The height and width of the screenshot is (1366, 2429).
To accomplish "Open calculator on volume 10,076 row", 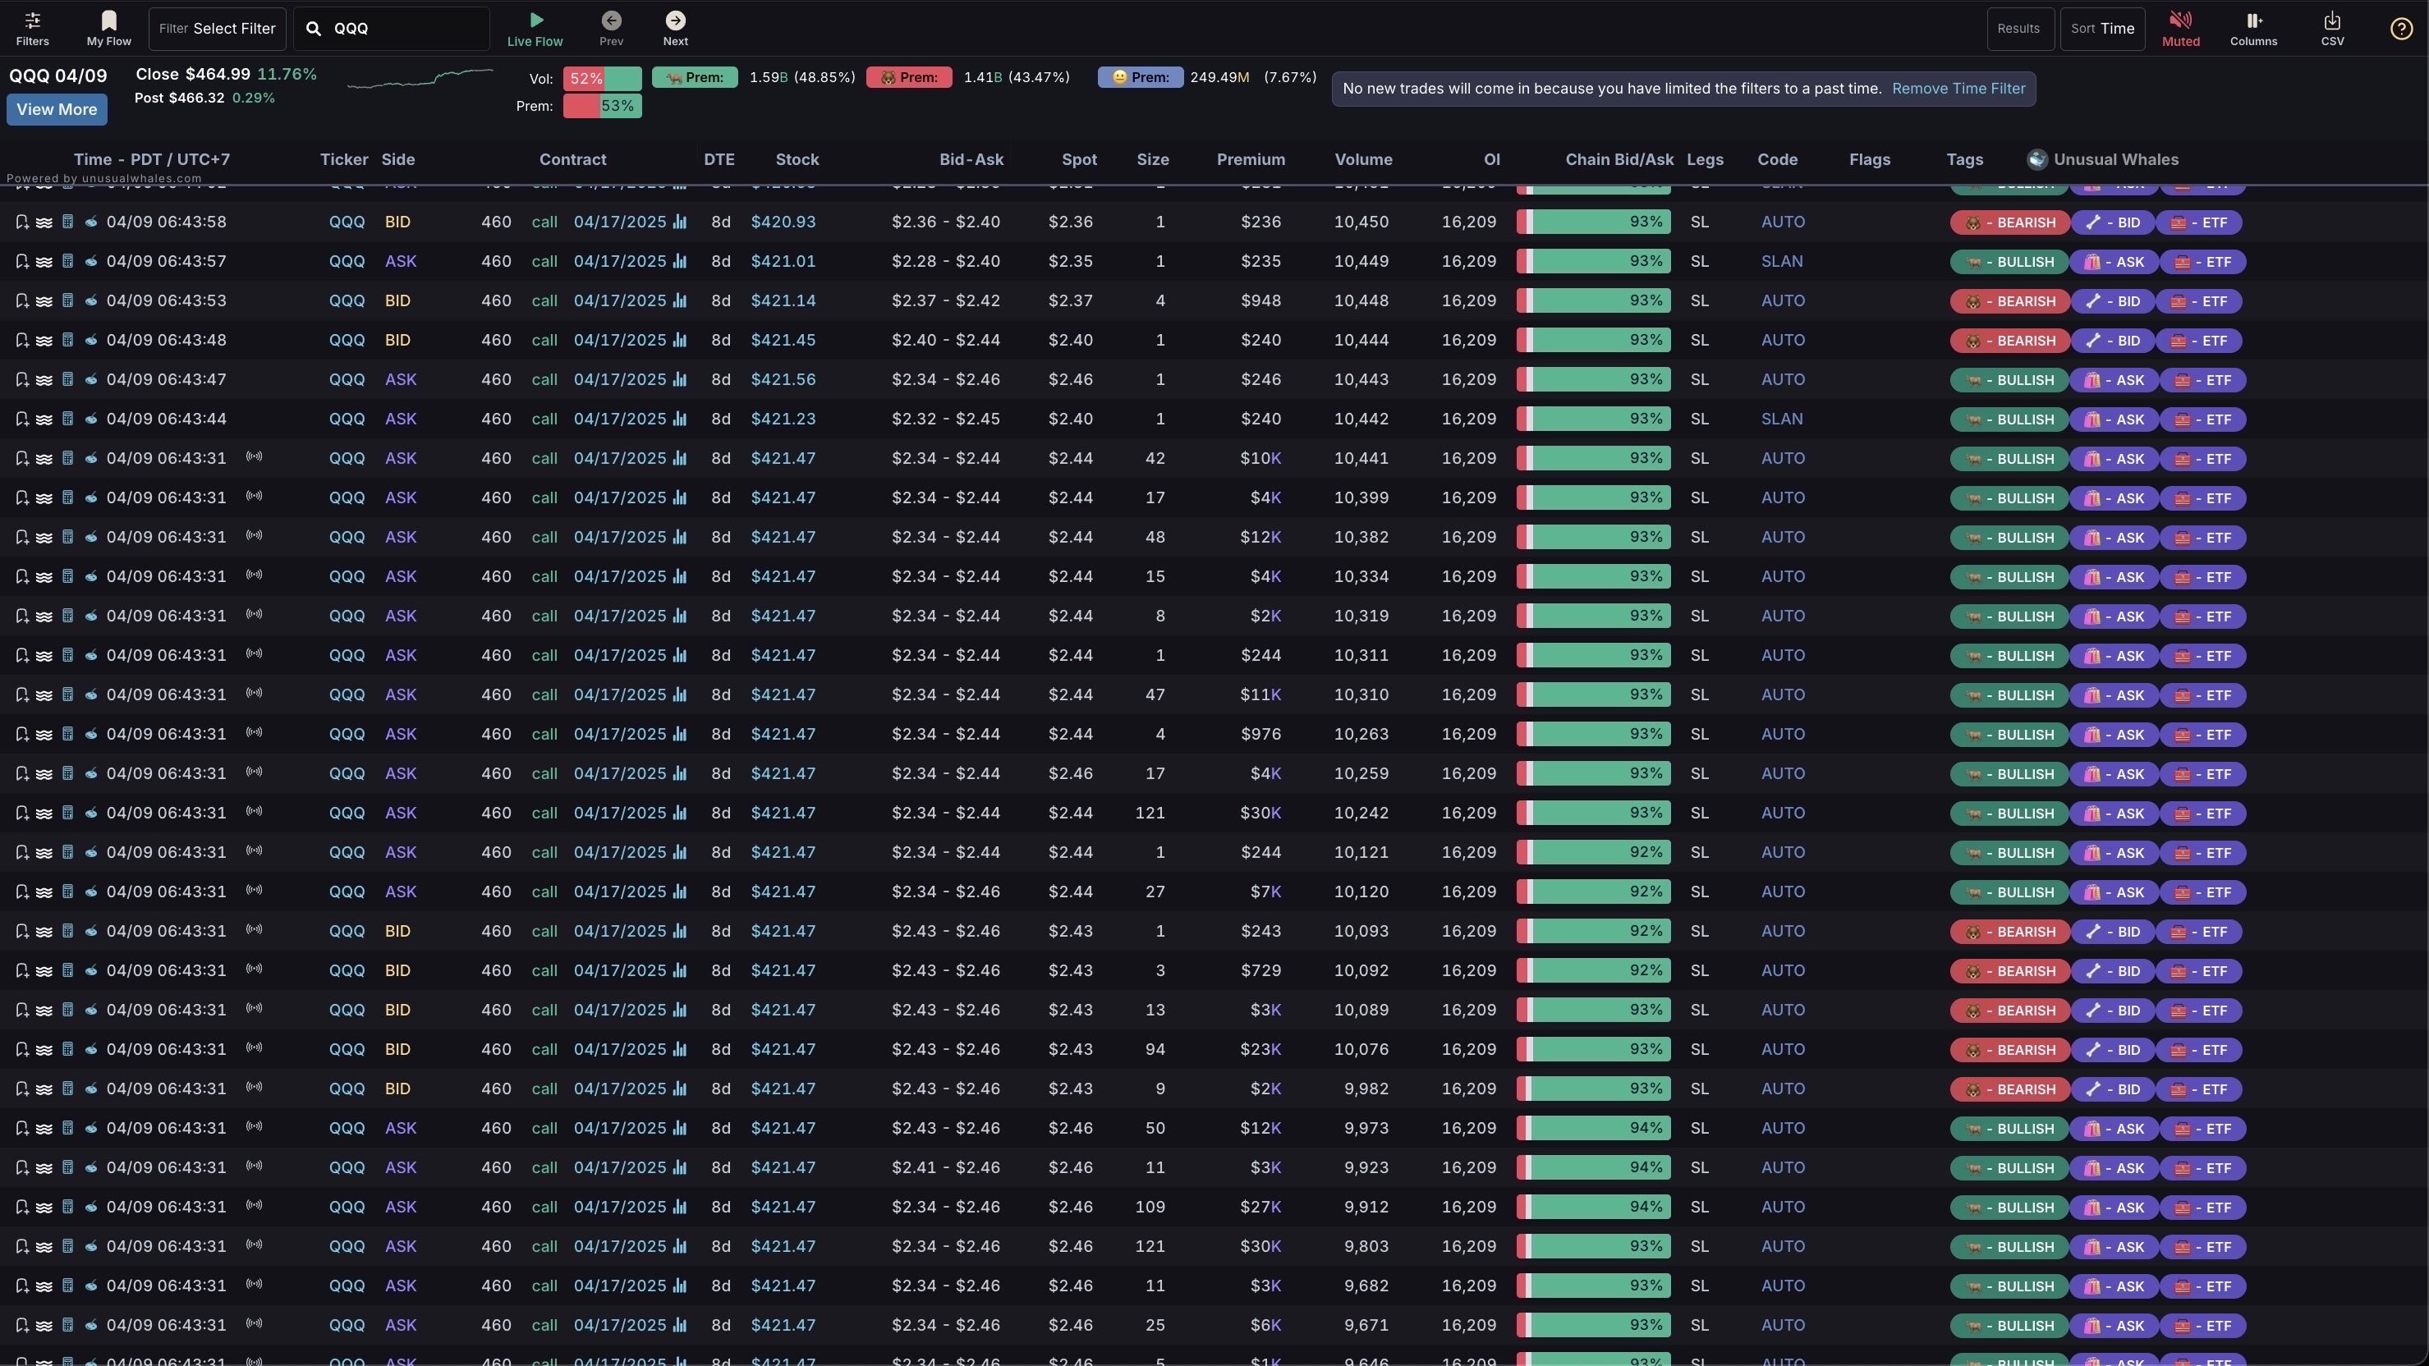I will 68,1049.
